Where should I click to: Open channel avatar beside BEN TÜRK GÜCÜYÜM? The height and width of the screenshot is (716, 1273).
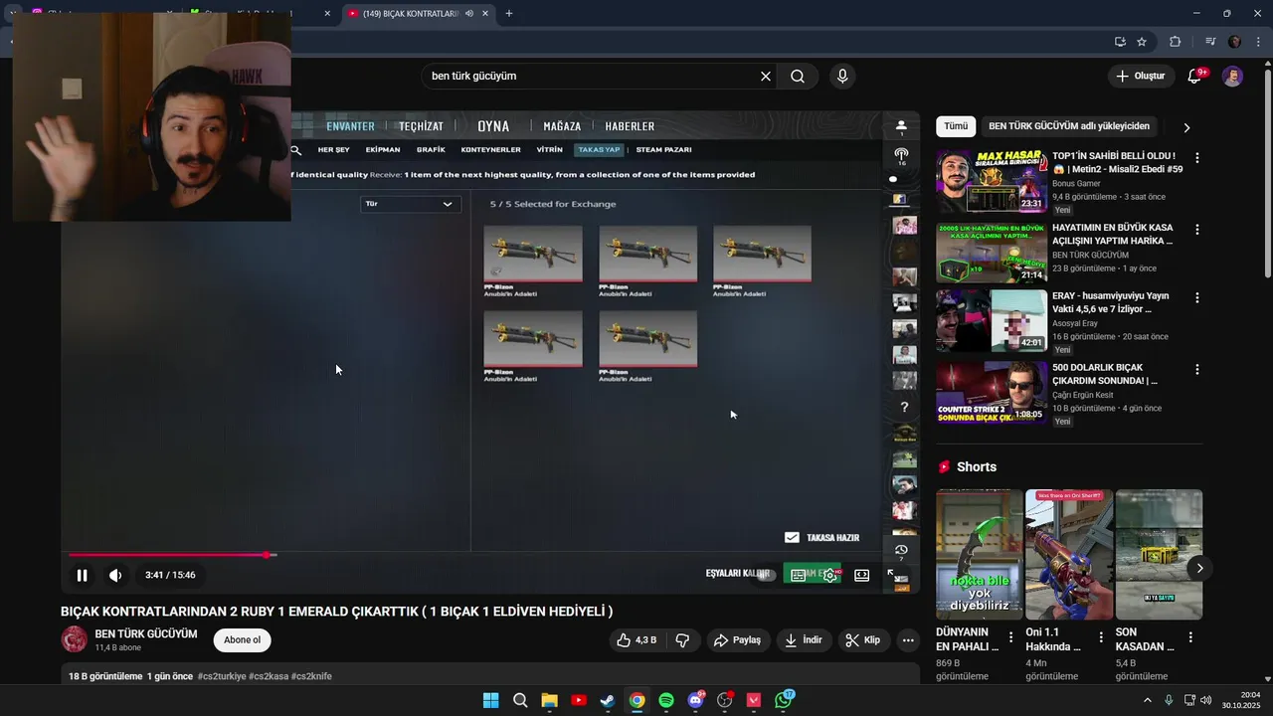[75, 639]
